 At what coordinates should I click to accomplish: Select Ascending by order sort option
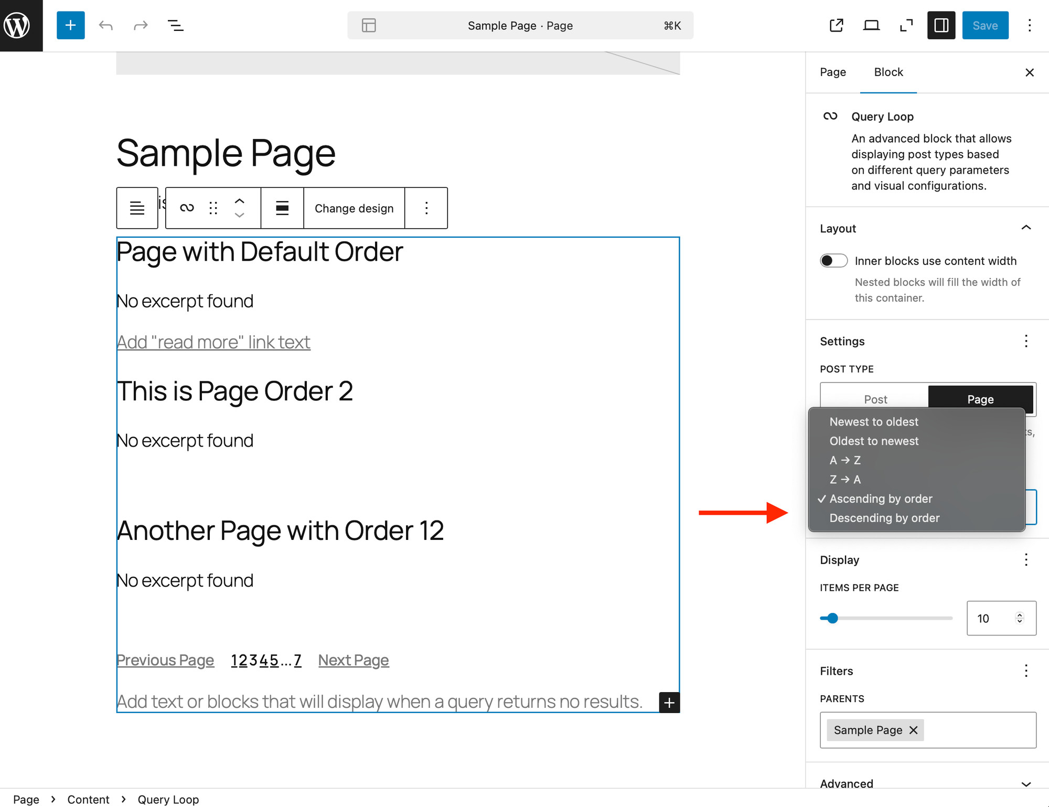tap(881, 498)
